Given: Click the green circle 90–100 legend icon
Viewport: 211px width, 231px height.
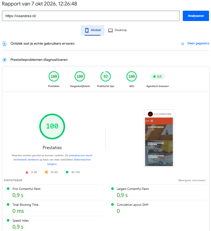Looking at the screenshot, I should [67, 172].
